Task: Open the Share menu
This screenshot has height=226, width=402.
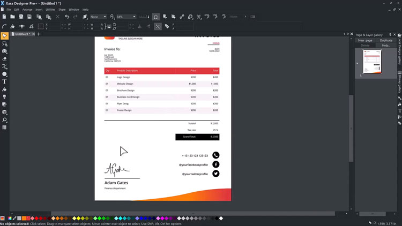Action: (62, 10)
